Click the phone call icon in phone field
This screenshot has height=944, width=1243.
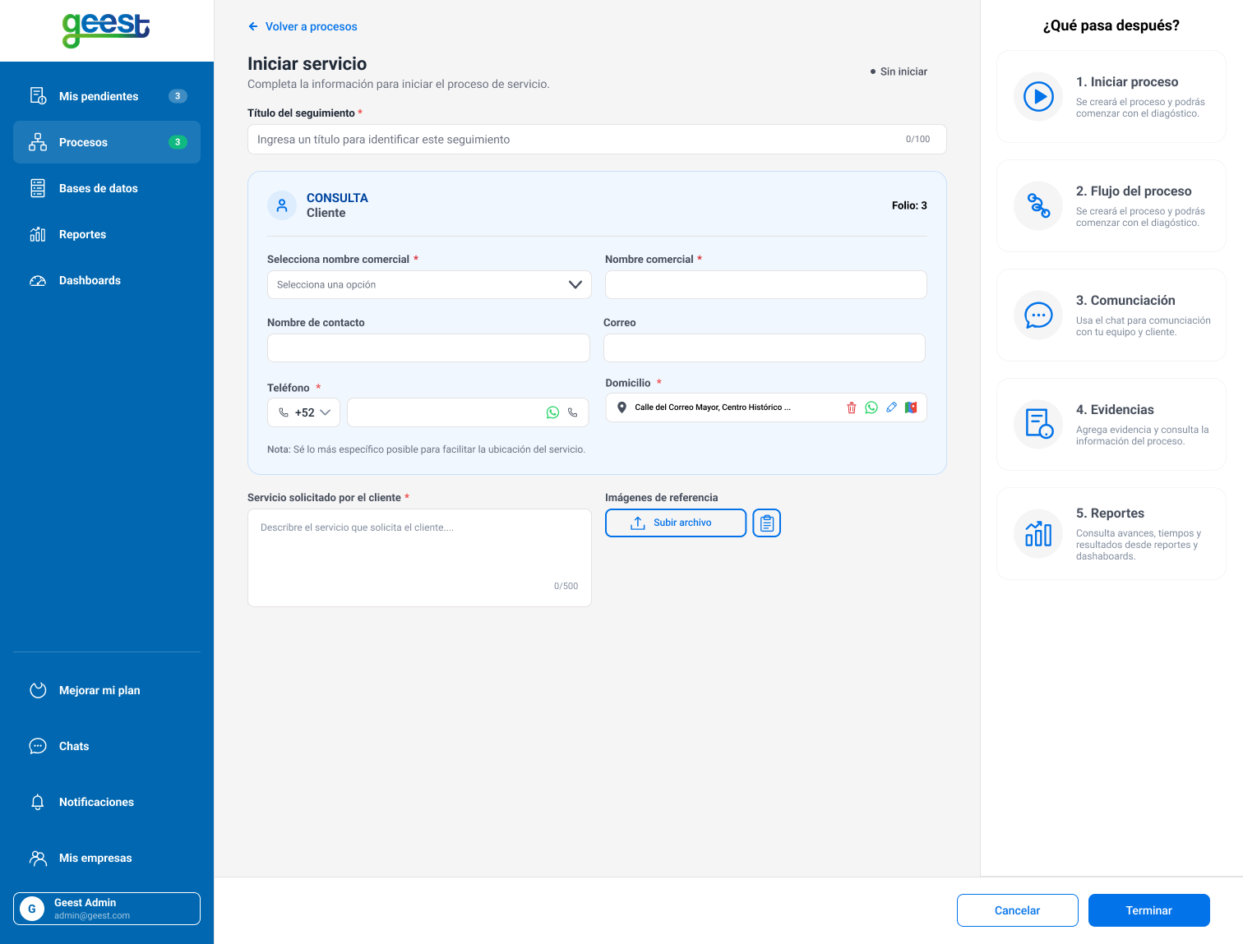(573, 412)
